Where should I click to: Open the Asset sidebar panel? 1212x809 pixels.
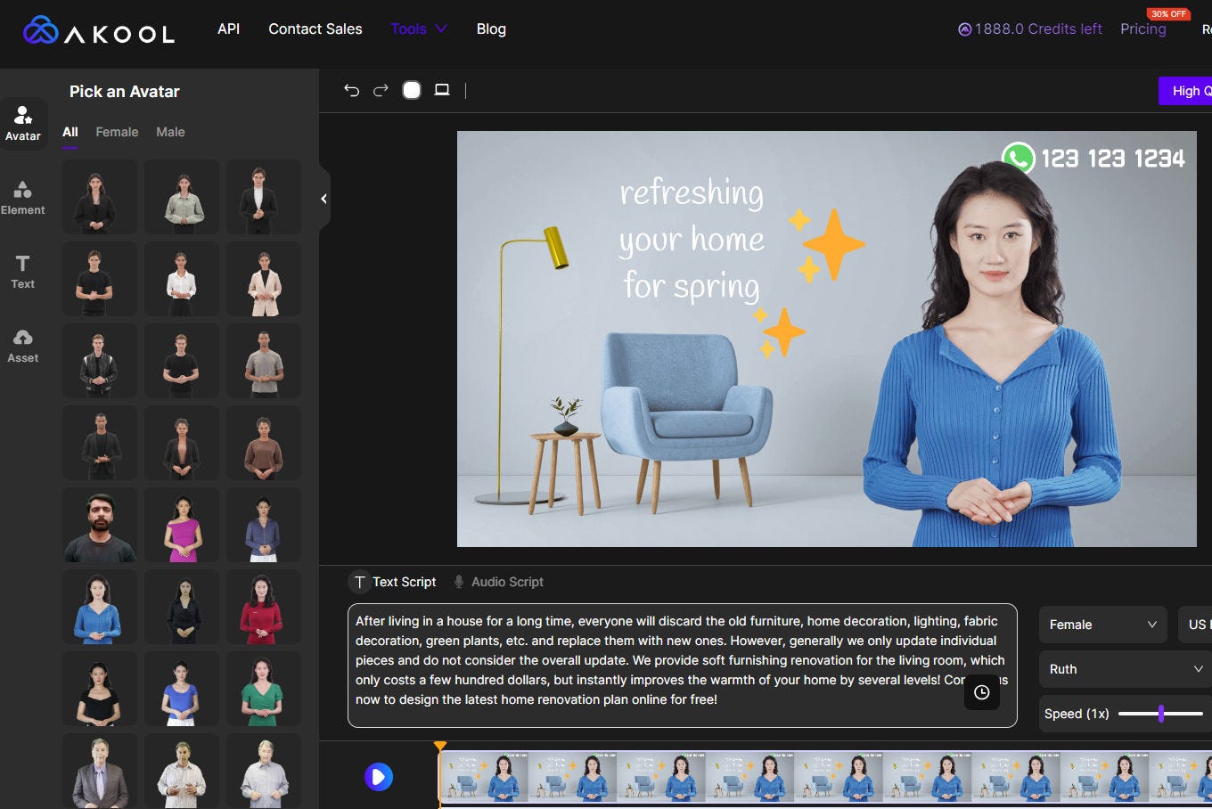[x=23, y=345]
